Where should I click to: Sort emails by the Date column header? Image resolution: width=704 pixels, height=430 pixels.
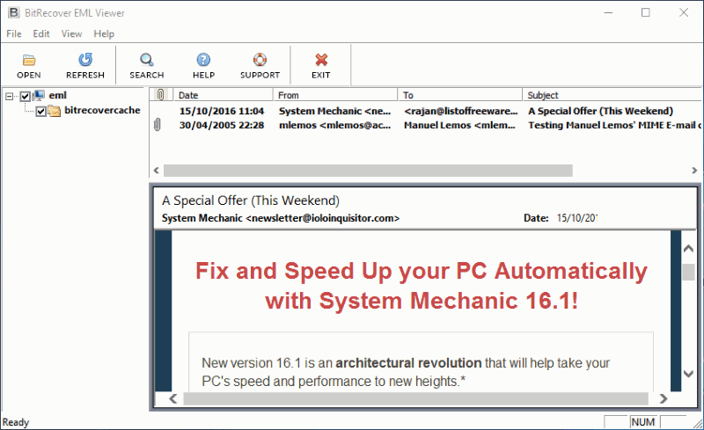(x=224, y=95)
